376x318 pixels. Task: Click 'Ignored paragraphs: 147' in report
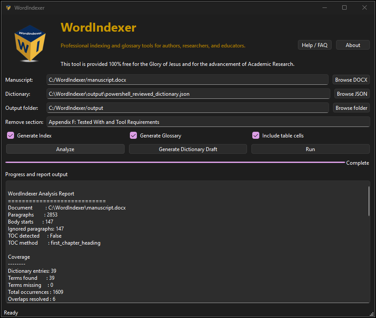coord(36,229)
